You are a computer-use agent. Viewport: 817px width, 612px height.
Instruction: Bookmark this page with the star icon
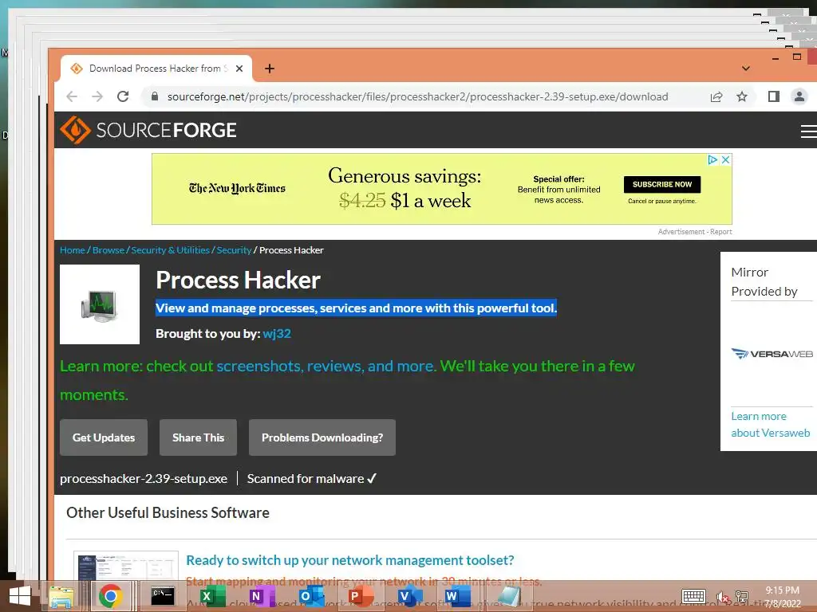(x=742, y=96)
